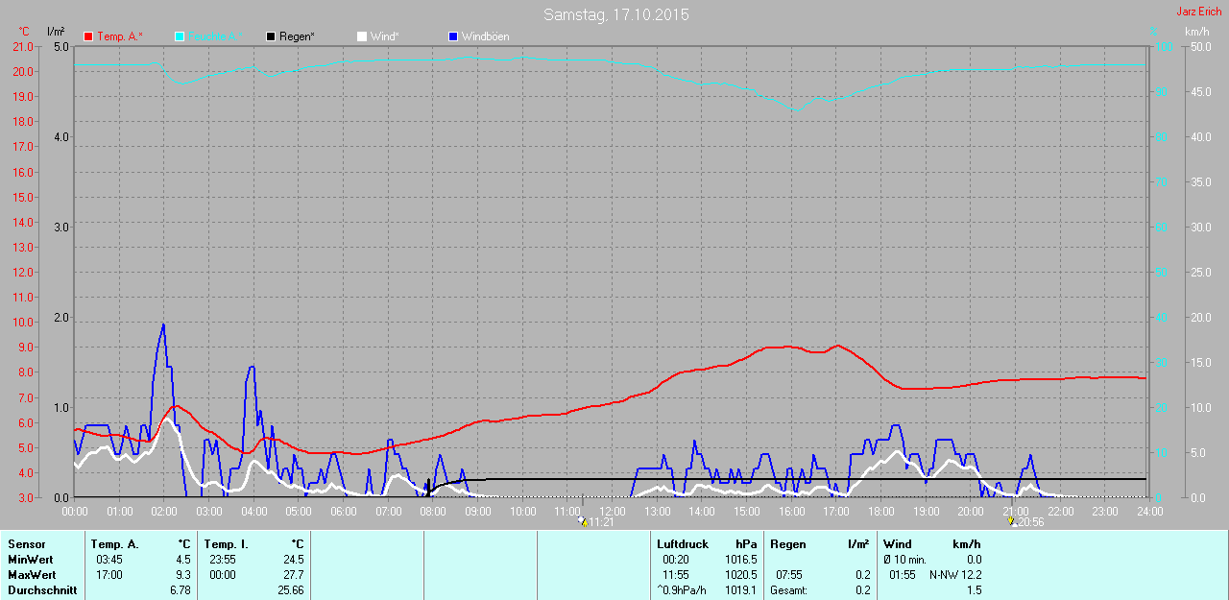The image size is (1229, 600).
Task: Click the Ø 10 min. wind label
Action: pos(904,560)
